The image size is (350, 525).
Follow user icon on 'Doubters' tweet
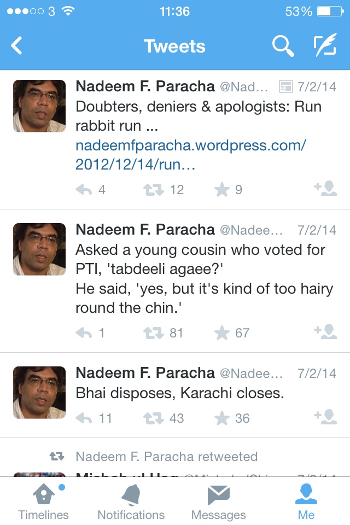pyautogui.click(x=325, y=188)
